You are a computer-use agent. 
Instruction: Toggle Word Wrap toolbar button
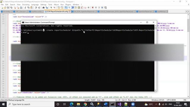(x=66, y=7)
